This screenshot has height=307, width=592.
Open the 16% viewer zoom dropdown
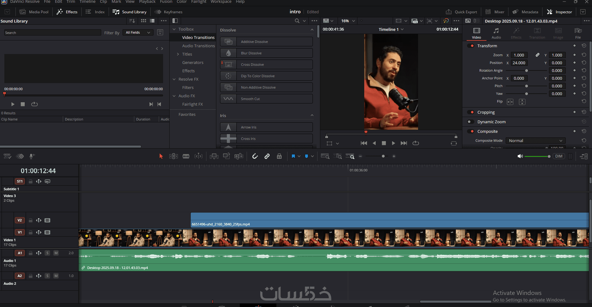[x=348, y=21]
